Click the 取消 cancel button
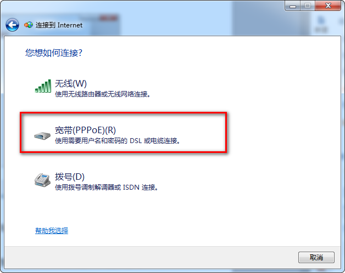The height and width of the screenshot is (273, 345). 316,257
